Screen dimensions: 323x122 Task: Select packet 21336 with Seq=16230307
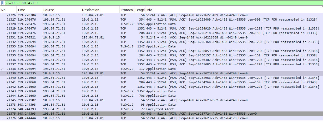(161, 60)
